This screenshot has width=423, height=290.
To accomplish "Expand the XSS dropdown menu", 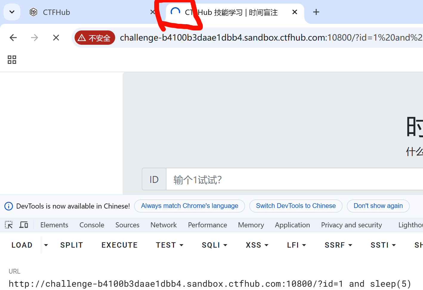I will pyautogui.click(x=257, y=245).
